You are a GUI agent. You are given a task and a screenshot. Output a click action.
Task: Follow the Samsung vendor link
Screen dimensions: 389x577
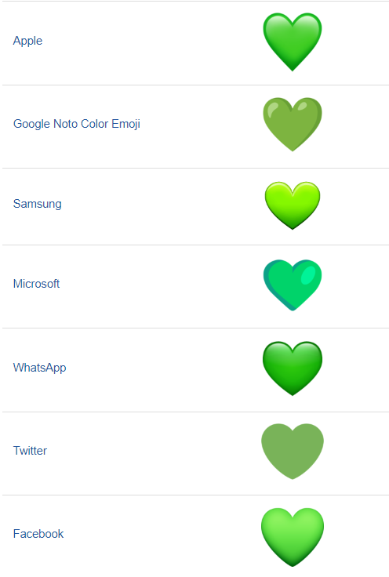click(x=37, y=204)
